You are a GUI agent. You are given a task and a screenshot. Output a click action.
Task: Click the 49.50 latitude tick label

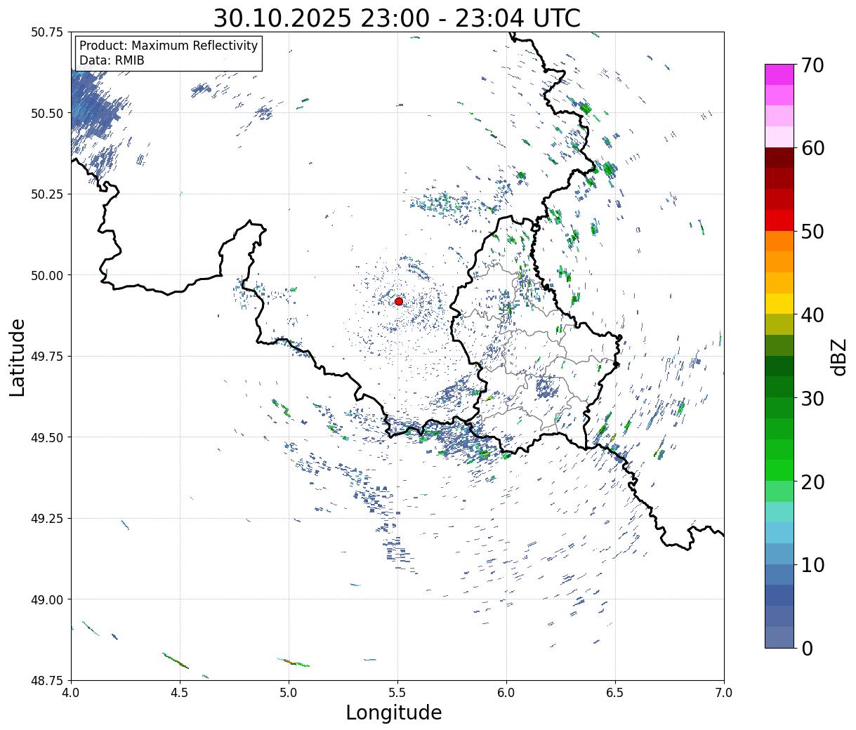click(x=47, y=437)
